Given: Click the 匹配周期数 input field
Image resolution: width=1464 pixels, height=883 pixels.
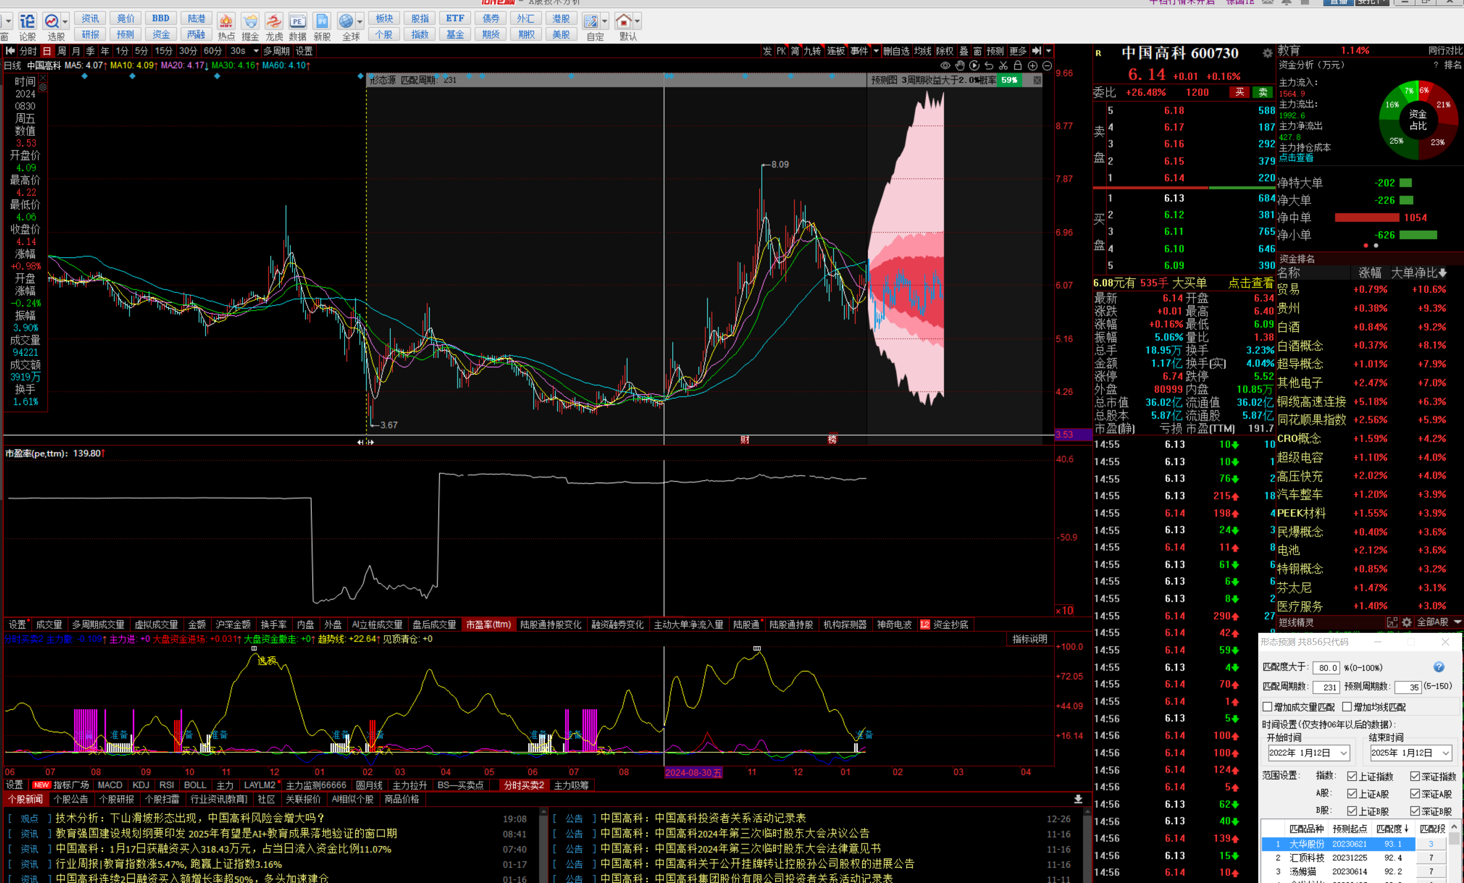Looking at the screenshot, I should pos(1325,687).
